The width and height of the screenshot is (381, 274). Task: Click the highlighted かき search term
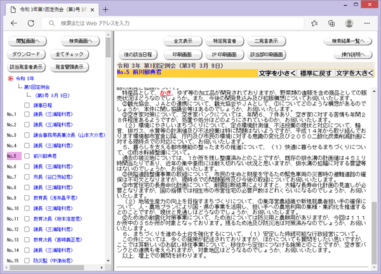coord(166,93)
